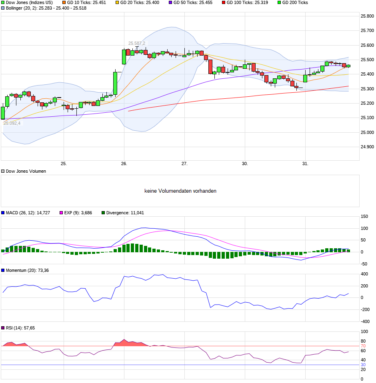376x383 pixels.
Task: Click the Dow Jones Volumen legend swatch
Action: click(3, 172)
